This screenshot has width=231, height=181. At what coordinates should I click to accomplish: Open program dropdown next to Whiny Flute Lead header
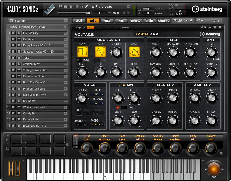129,7
